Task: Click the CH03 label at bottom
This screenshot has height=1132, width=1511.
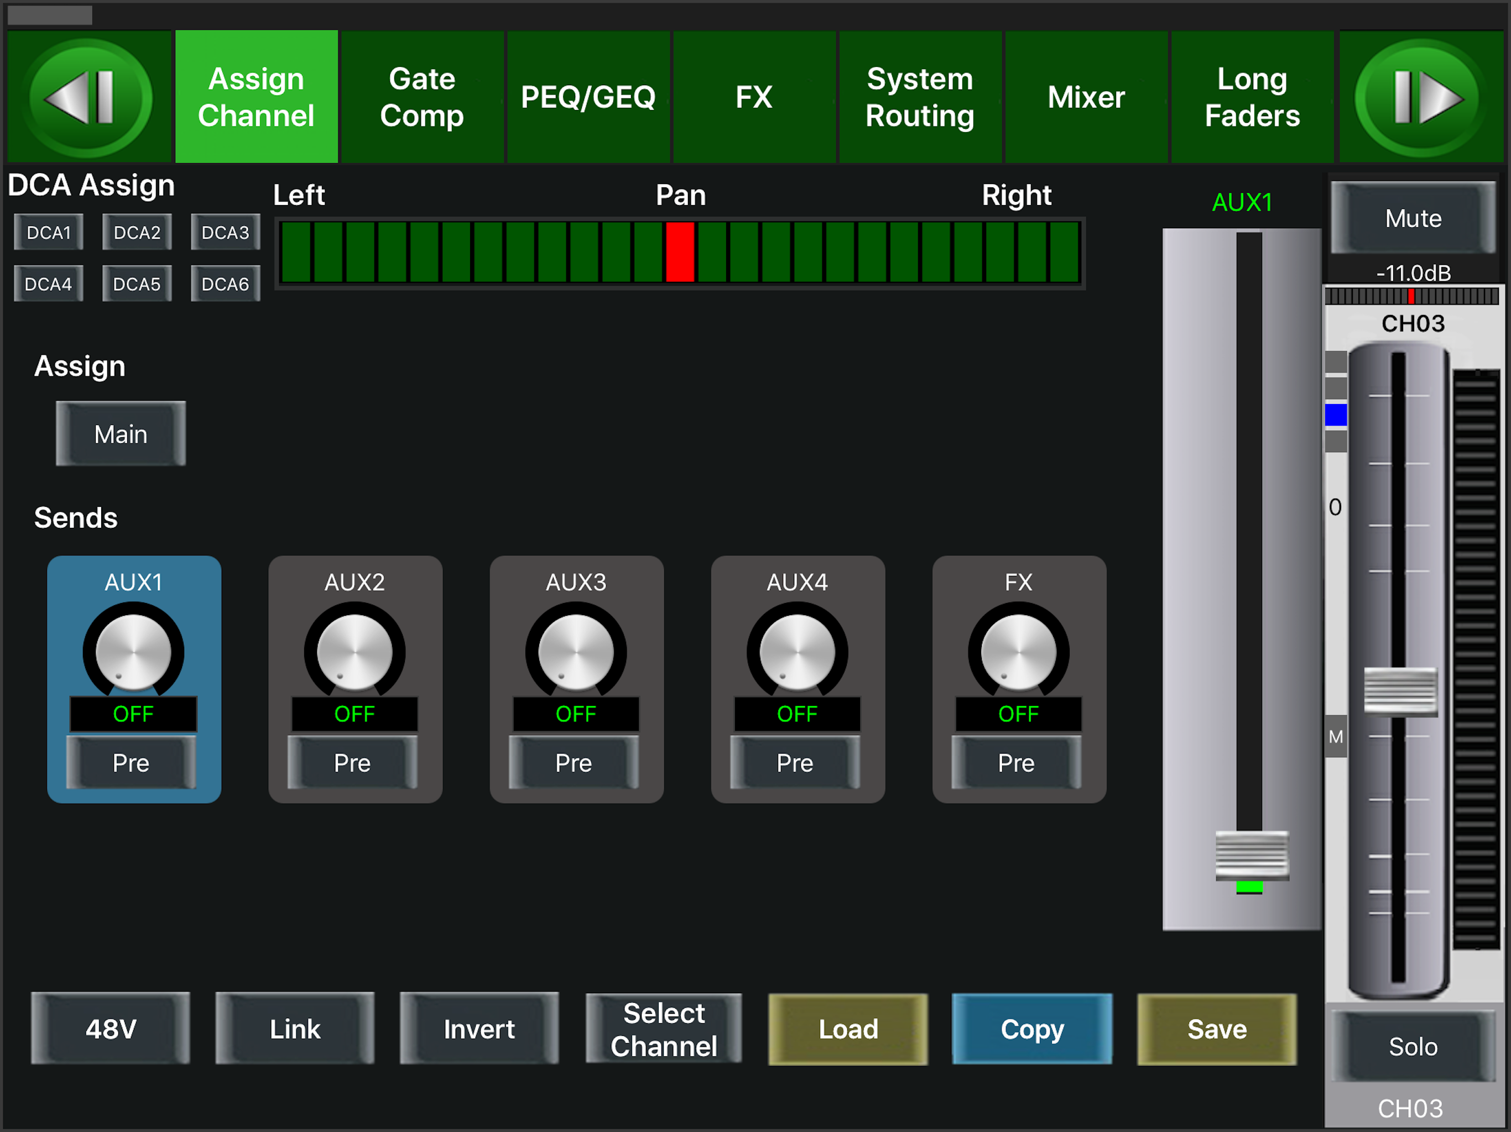Action: click(1410, 1109)
